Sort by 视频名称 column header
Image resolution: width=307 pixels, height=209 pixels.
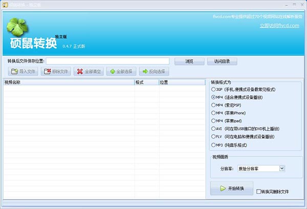[x=69, y=82]
